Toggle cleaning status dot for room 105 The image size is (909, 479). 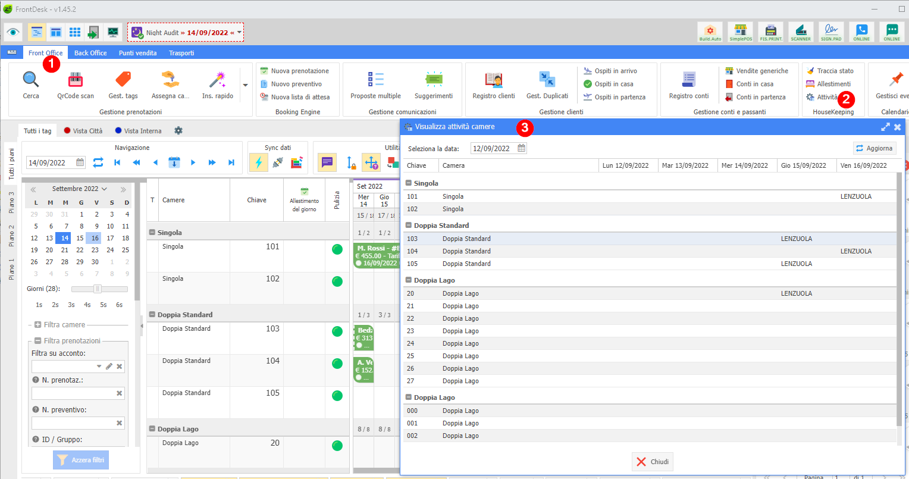click(337, 396)
